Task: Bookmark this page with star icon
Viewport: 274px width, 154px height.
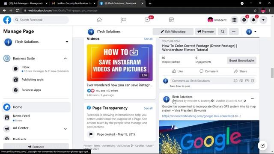Action: pyautogui.click(x=255, y=10)
